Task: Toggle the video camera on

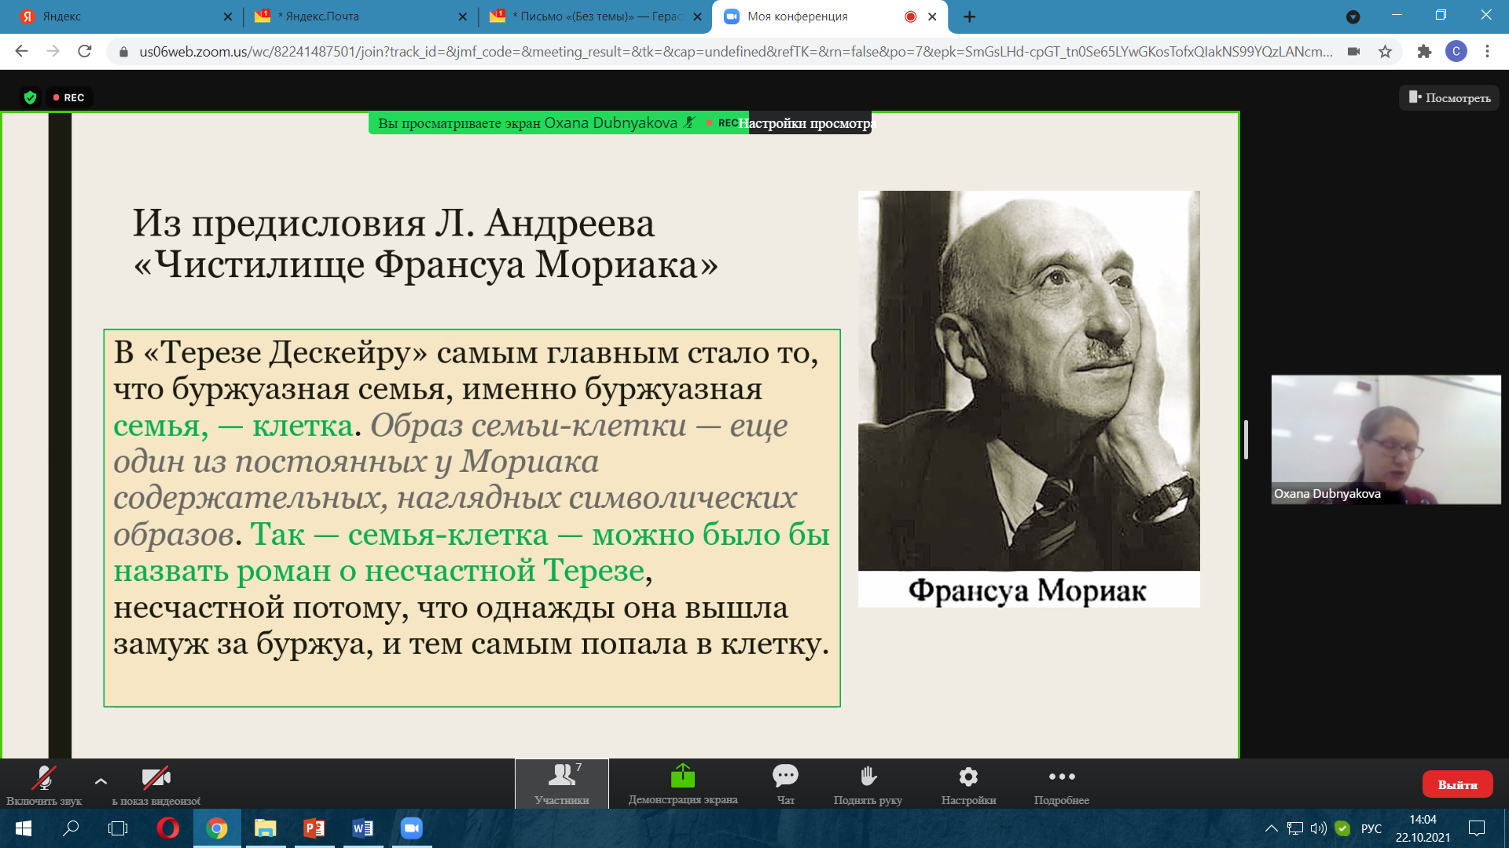Action: point(156,779)
